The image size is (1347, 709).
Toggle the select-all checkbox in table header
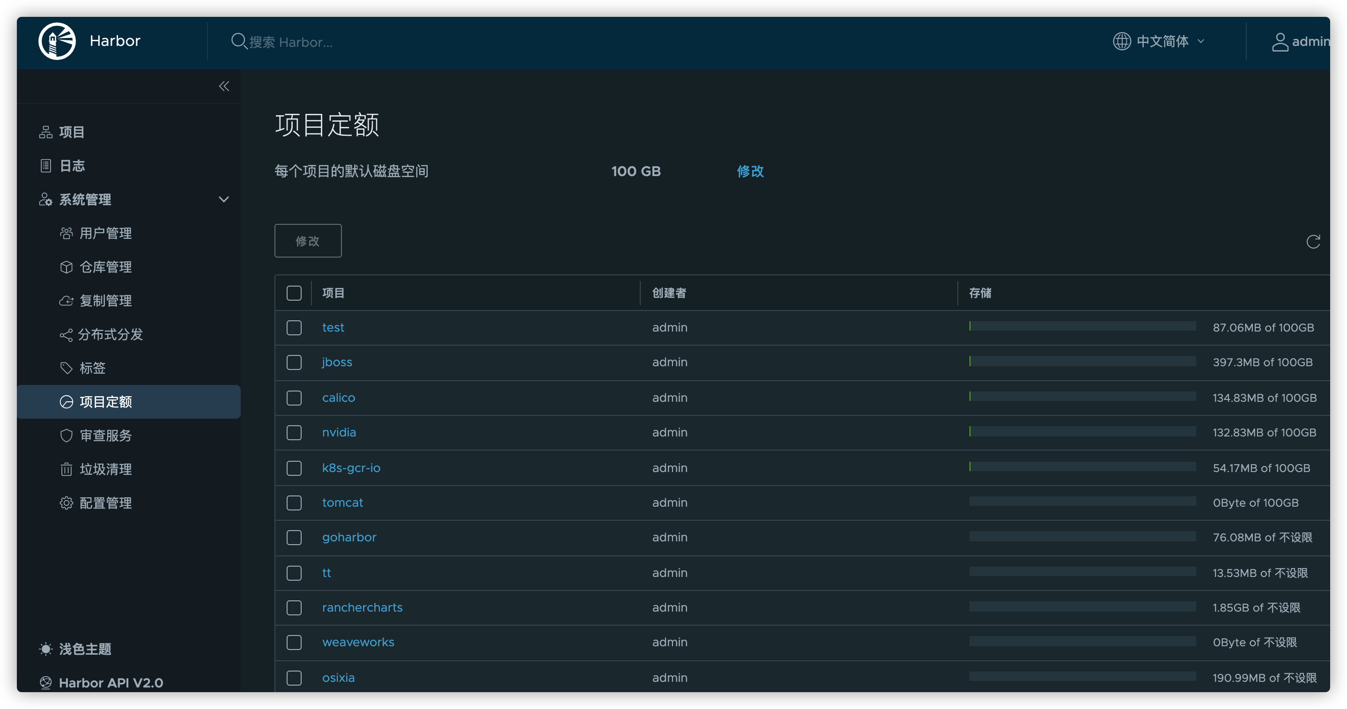click(x=294, y=293)
